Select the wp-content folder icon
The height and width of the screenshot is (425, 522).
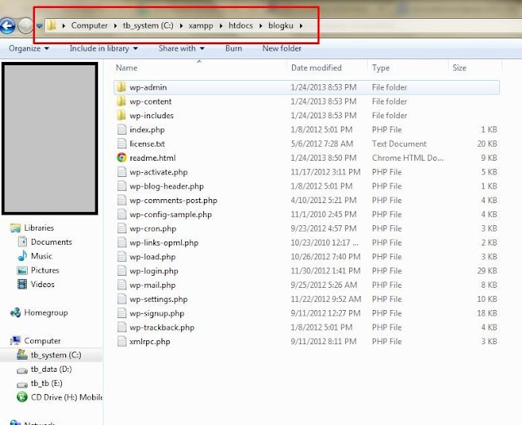[122, 101]
